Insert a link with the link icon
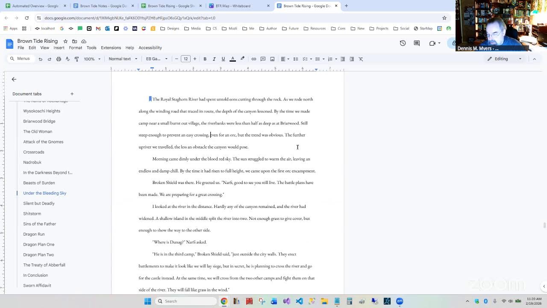Image resolution: width=547 pixels, height=308 pixels. 254,59
